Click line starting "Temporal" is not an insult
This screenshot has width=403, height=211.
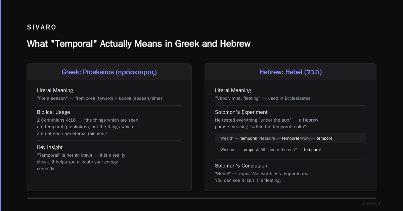[x=81, y=155]
